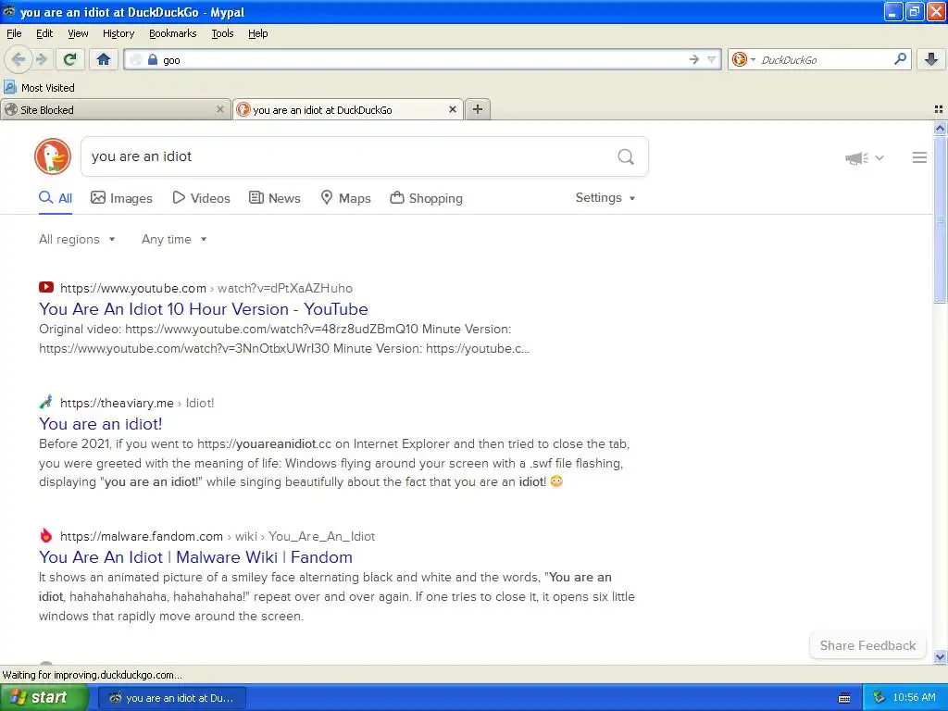Switch to the Site Blocked tab
948x711 pixels.
tap(115, 110)
